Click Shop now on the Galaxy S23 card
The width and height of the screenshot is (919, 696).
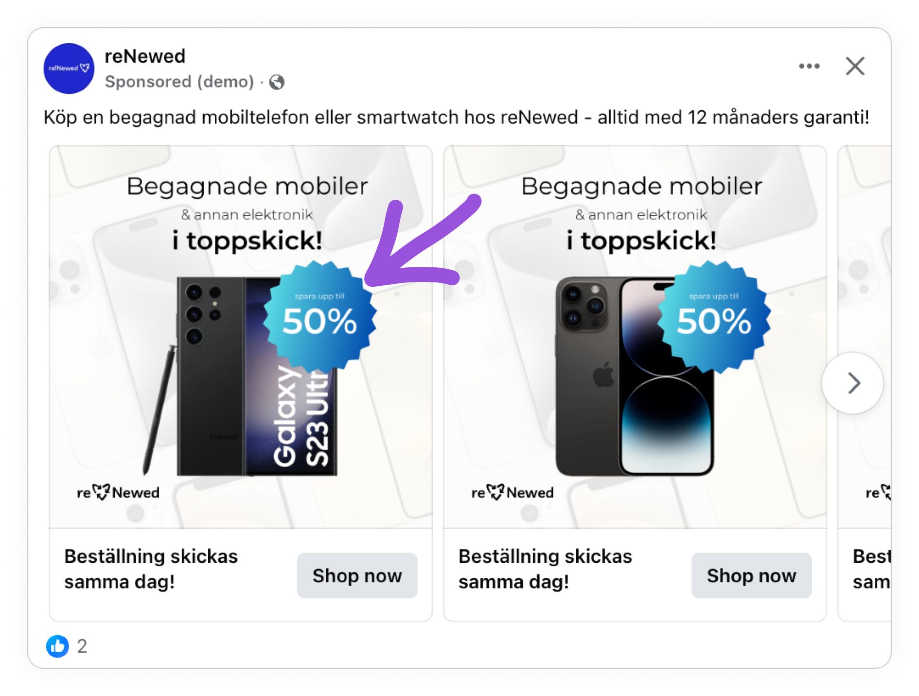(x=357, y=575)
